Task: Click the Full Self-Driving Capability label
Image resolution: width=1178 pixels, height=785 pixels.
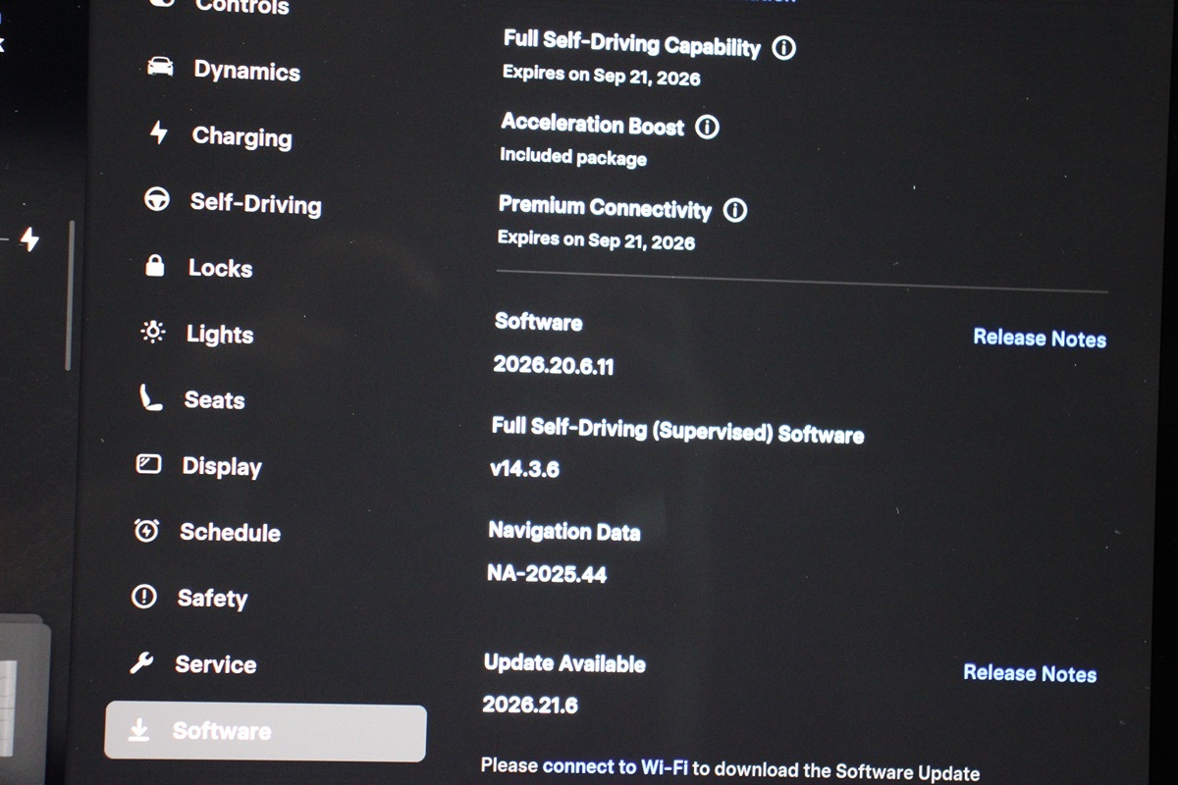Action: 632,42
